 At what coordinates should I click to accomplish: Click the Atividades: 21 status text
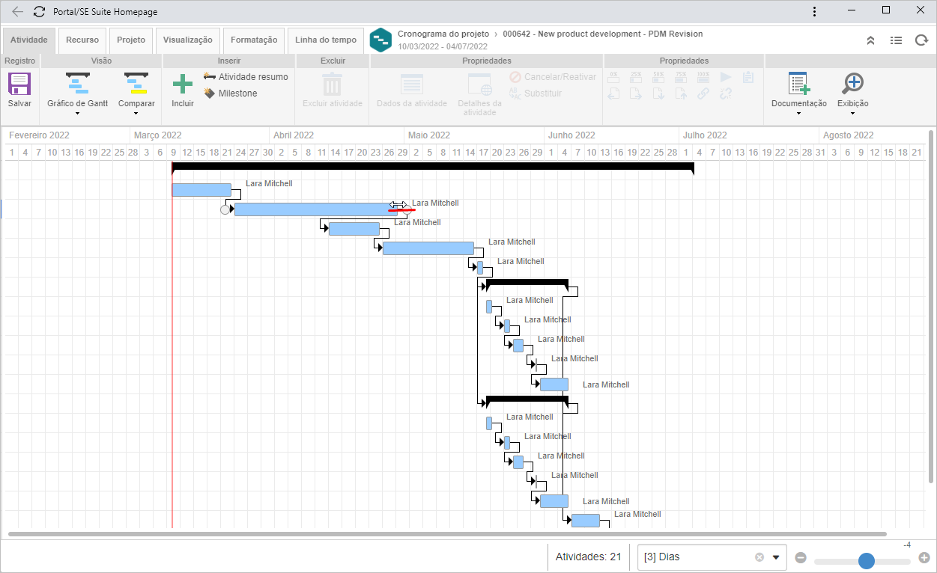[589, 557]
